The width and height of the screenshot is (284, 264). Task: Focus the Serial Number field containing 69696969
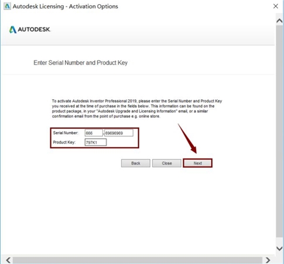pos(119,133)
